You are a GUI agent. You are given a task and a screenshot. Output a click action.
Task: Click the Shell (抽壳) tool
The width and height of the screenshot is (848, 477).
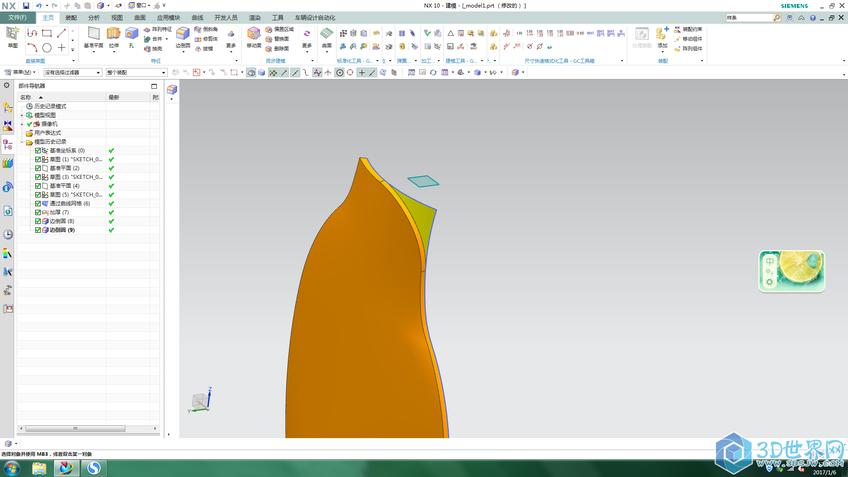(x=153, y=49)
